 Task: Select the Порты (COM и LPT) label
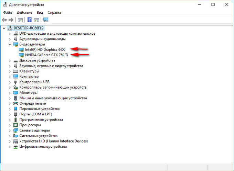(36, 114)
